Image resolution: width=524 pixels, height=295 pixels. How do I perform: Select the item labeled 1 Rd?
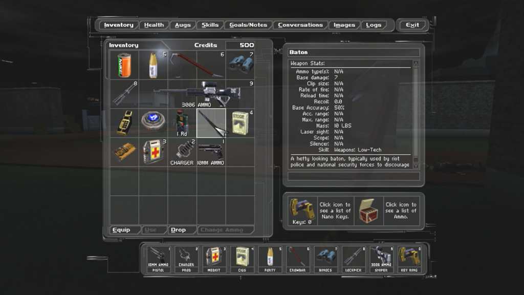point(182,123)
